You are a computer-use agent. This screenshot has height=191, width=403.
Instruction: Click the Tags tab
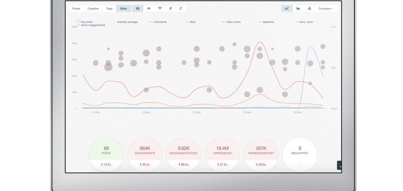click(x=109, y=9)
